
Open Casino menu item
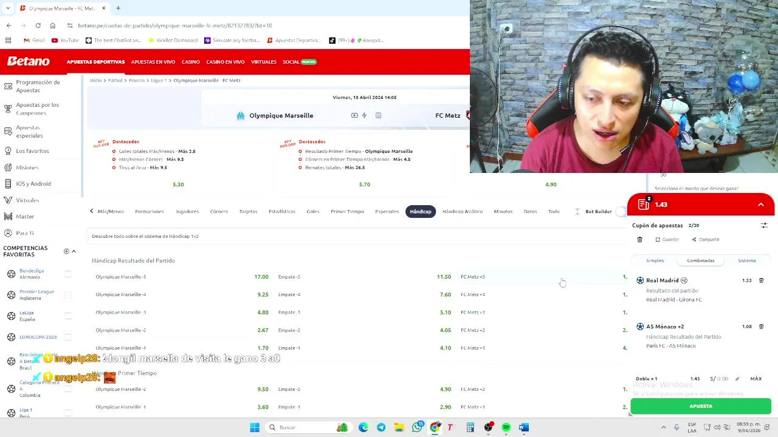point(190,62)
